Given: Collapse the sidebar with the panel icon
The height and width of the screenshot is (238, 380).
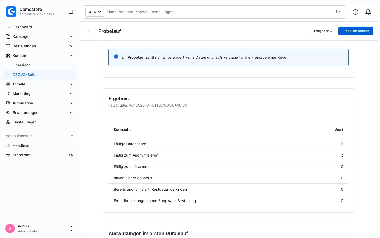Looking at the screenshot, I should click(x=71, y=12).
